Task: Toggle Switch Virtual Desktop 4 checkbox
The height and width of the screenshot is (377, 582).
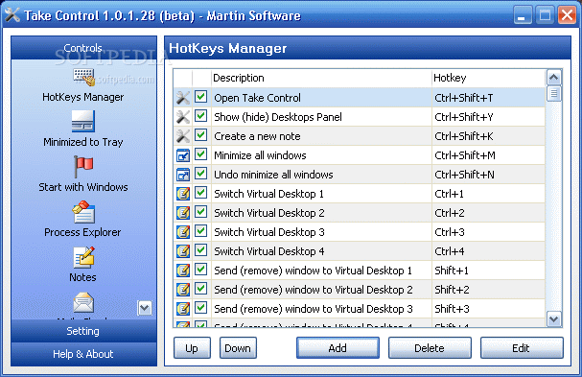Action: [200, 250]
